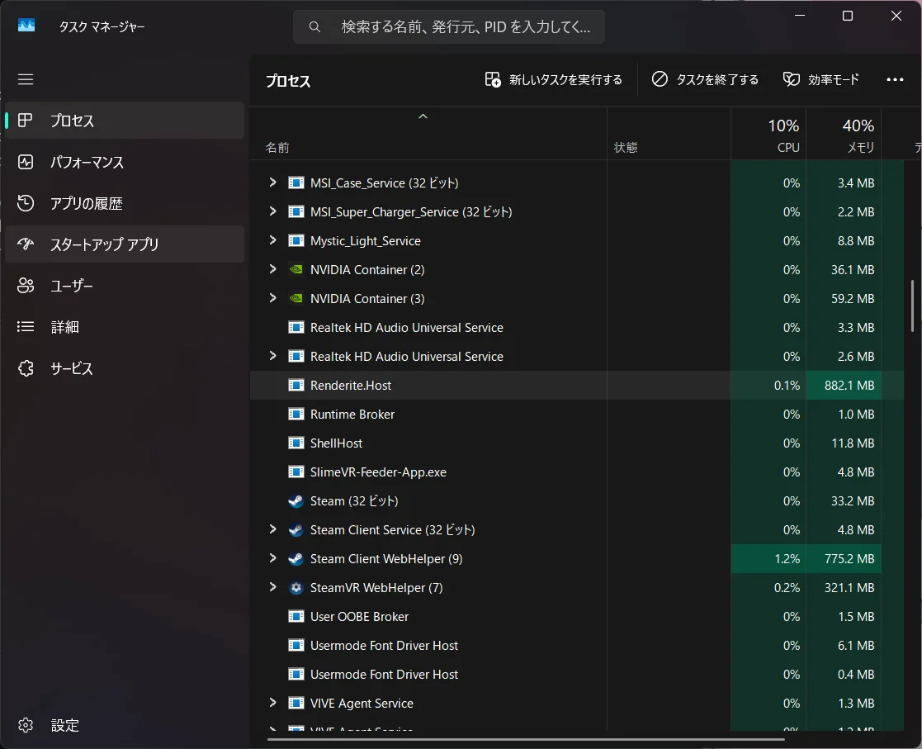
Task: Click the NVIDIA Container (3) icon
Action: pos(296,298)
